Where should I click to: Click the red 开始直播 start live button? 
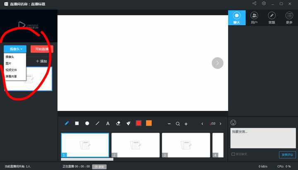click(x=42, y=49)
